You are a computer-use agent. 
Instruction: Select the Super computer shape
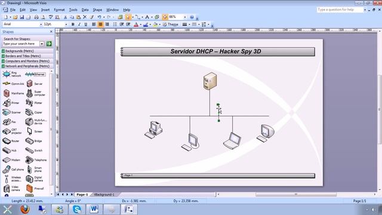36,93
